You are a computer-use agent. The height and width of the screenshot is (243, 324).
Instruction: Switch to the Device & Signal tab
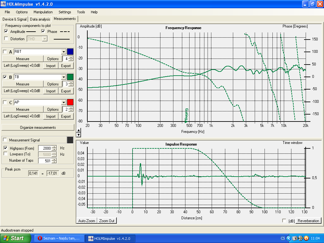(15, 19)
